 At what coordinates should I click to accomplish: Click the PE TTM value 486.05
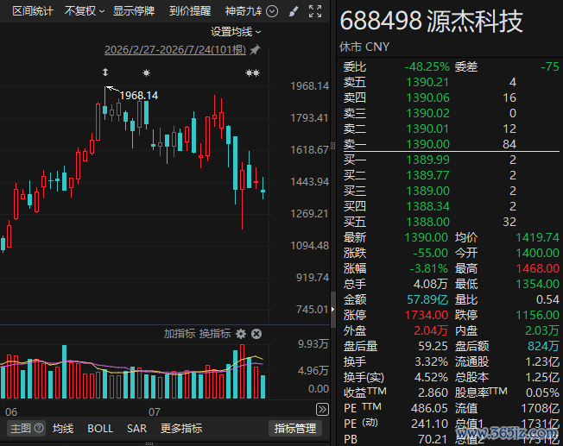tap(429, 408)
